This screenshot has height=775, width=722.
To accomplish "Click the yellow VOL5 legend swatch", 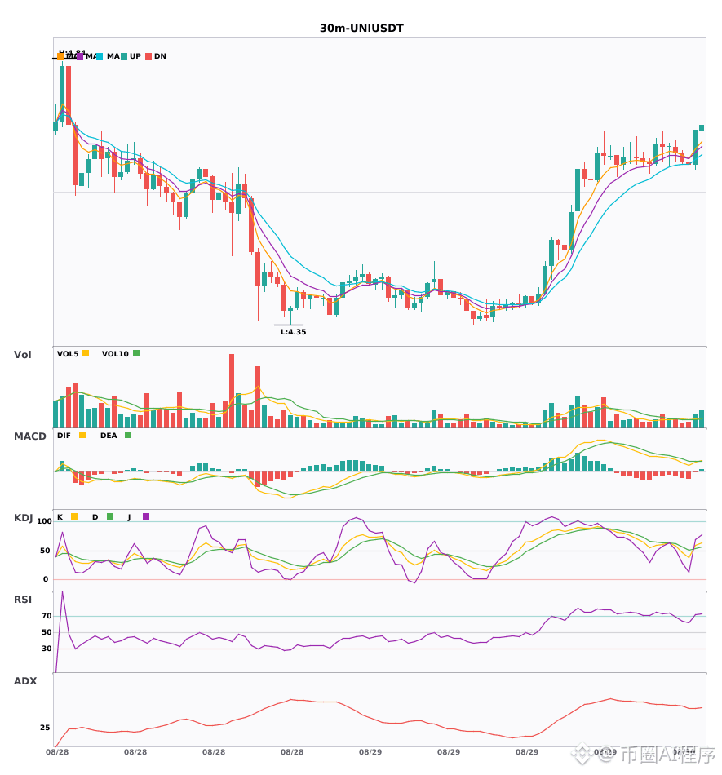I will (x=86, y=353).
